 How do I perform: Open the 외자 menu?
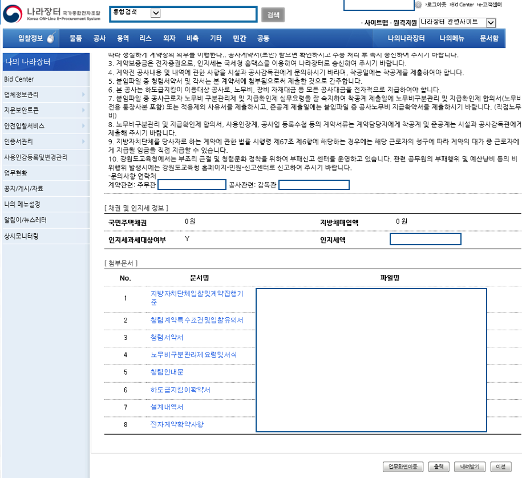(x=169, y=38)
